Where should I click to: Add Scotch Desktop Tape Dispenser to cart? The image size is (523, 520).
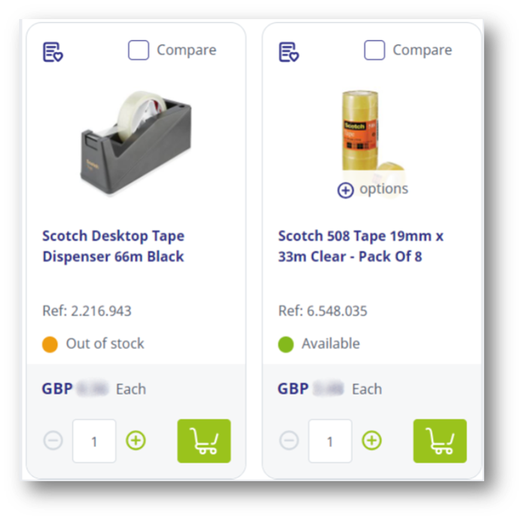204,441
